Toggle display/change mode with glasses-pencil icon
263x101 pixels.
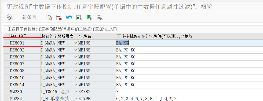(x=10, y=17)
